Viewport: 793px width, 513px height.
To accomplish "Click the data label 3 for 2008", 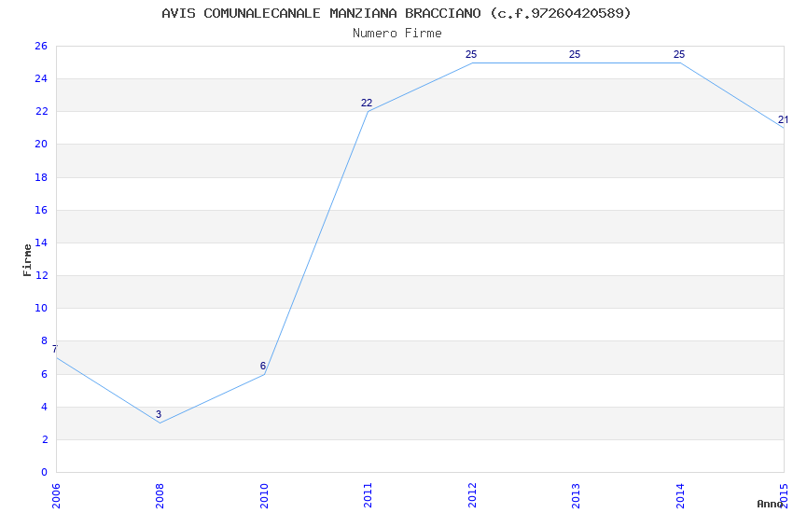I will coord(159,414).
